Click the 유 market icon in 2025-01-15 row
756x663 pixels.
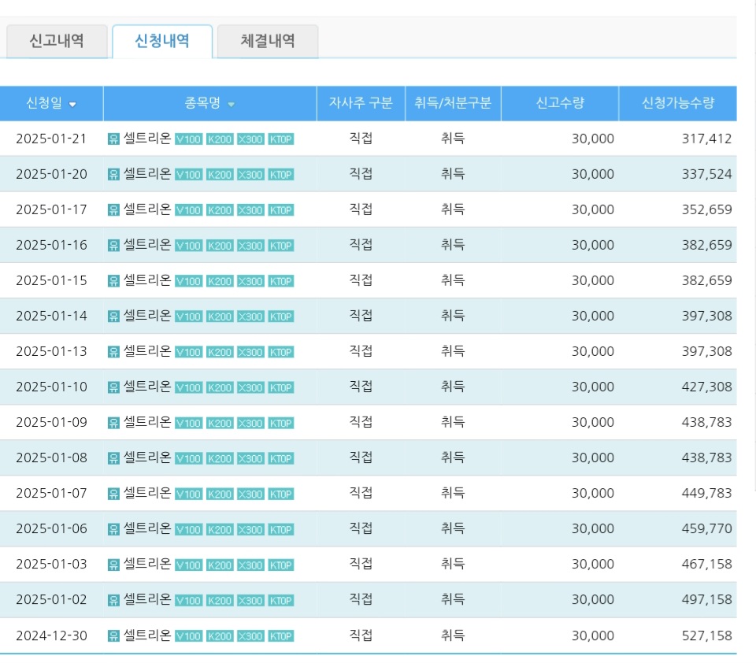[113, 281]
